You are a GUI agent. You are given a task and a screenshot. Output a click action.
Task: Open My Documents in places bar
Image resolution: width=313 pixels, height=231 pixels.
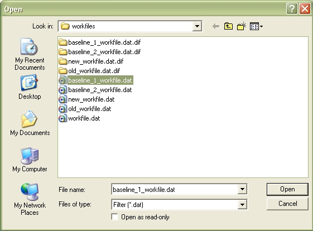coord(30,123)
